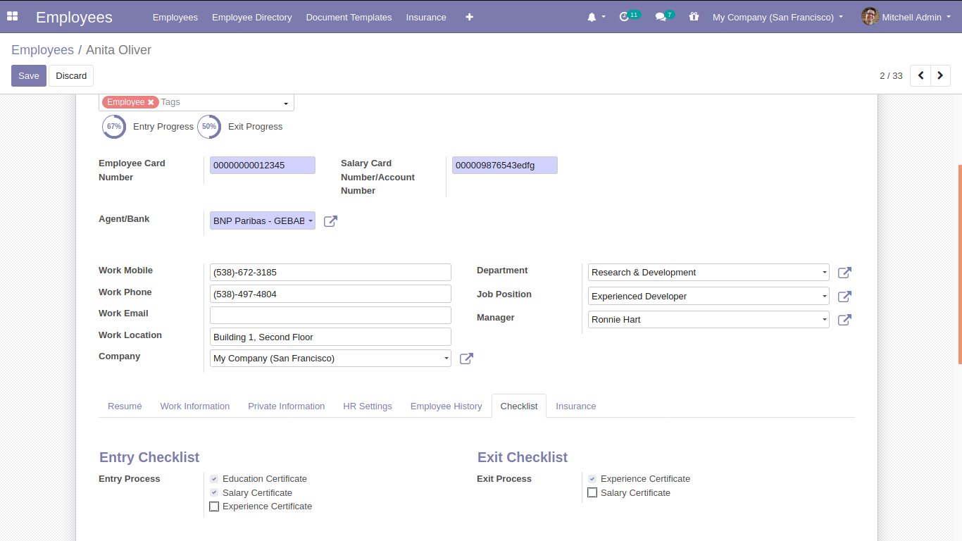
Task: Click the gift icon in top bar
Action: [x=694, y=17]
